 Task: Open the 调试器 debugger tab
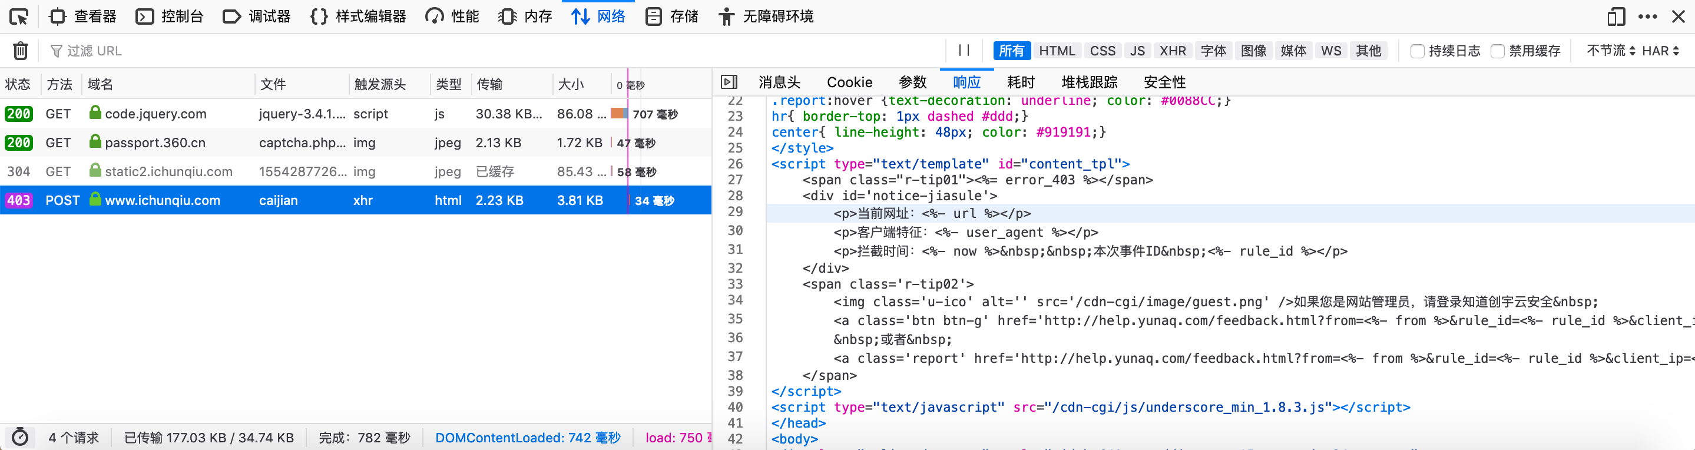[257, 16]
